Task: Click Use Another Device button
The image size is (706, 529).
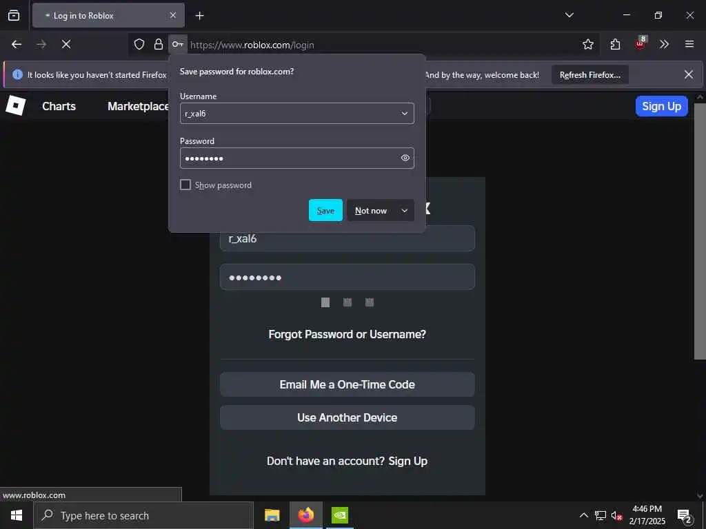Action: (347, 417)
